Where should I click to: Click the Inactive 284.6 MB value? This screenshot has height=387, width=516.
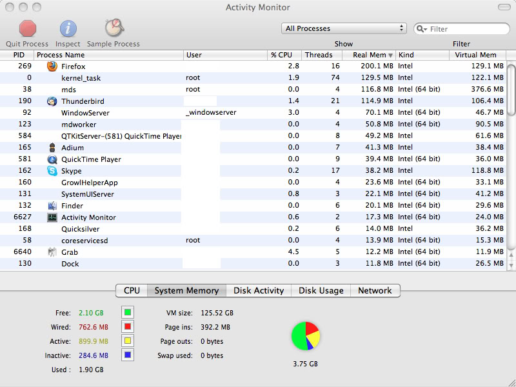94,355
